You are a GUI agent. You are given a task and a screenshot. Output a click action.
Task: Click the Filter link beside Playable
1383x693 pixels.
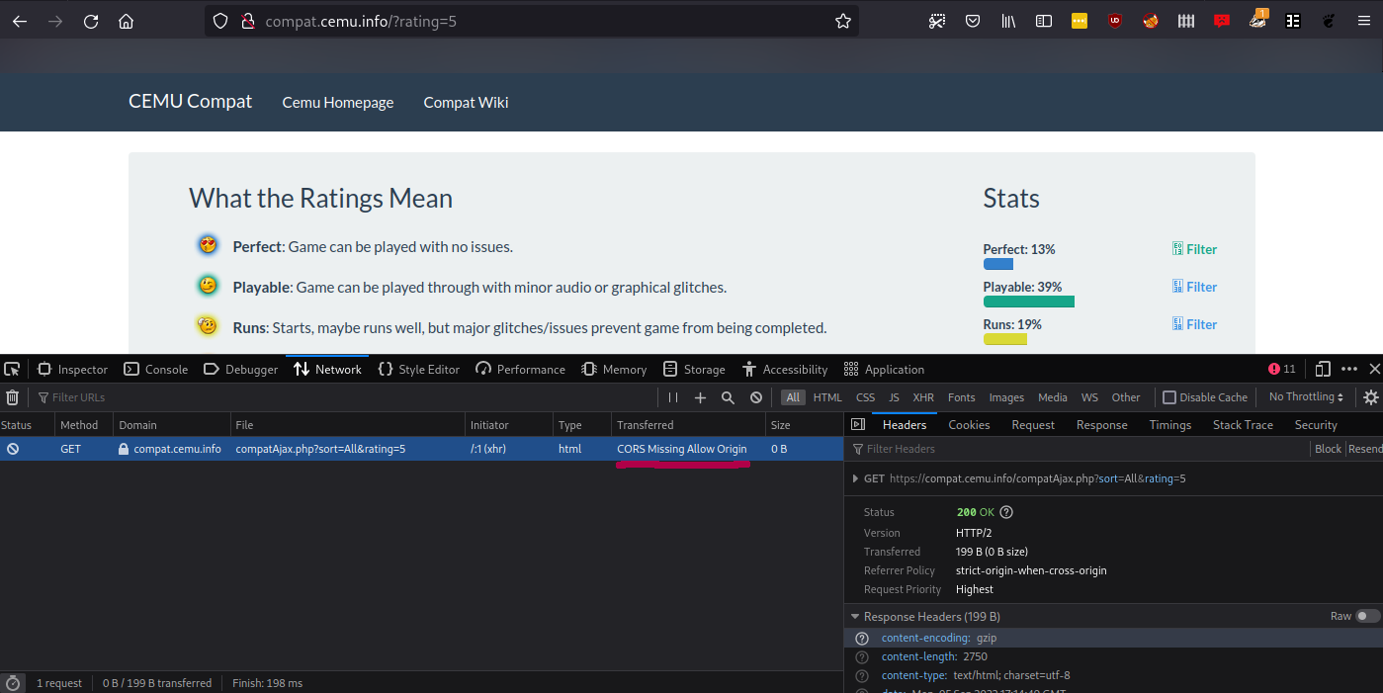(1194, 287)
